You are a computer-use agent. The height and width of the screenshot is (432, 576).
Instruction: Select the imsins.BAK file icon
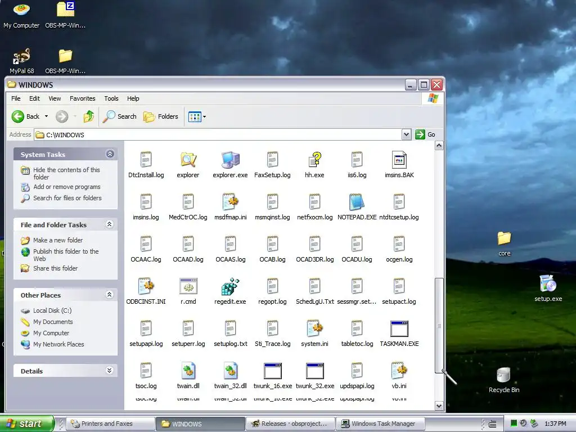click(399, 160)
